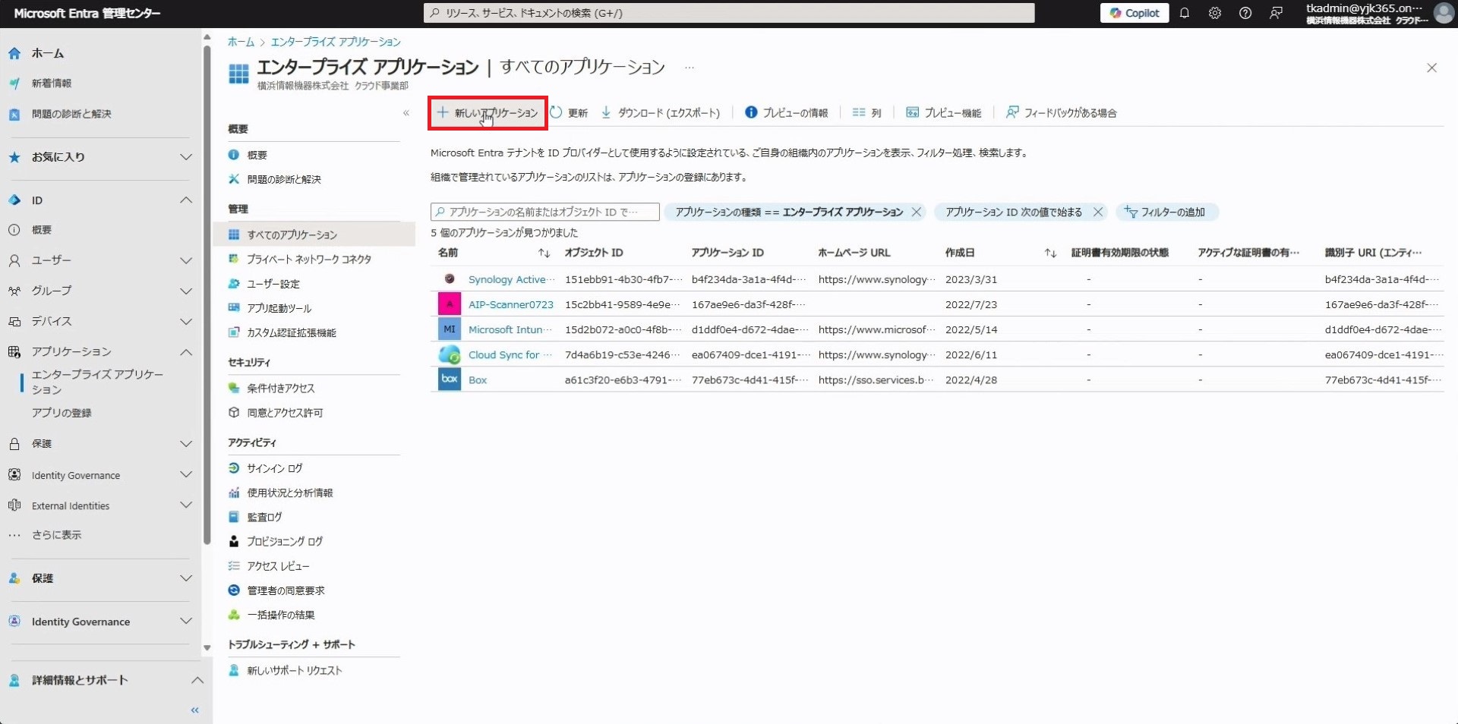Image resolution: width=1458 pixels, height=724 pixels.
Task: Open 問題の診断と解決 in resource menu
Action: 284,179
